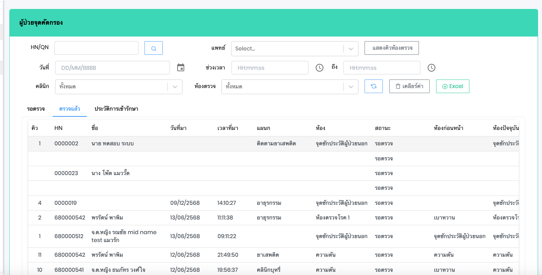Image resolution: width=542 pixels, height=275 pixels.
Task: Switch to the รอตรวจ tab
Action: click(36, 109)
